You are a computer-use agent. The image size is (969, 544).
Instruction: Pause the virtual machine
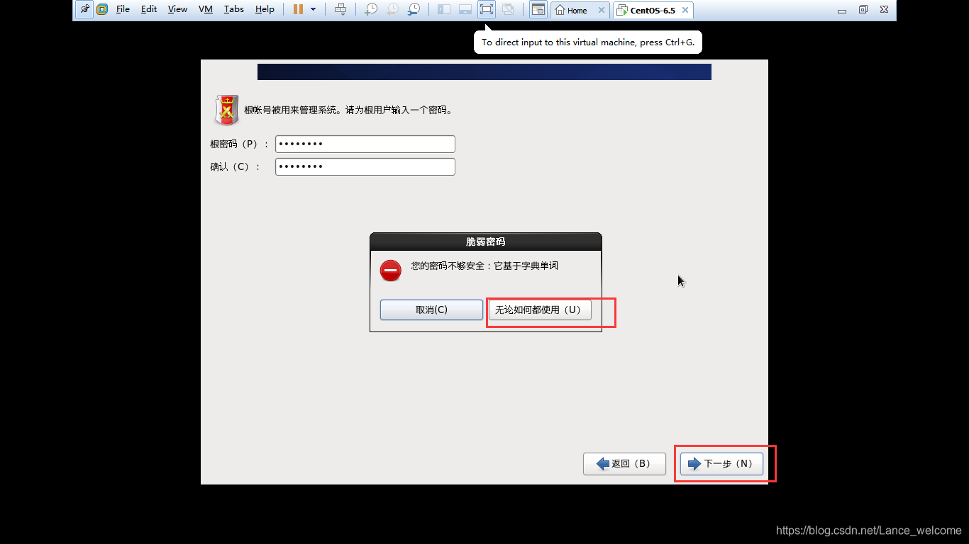(298, 10)
